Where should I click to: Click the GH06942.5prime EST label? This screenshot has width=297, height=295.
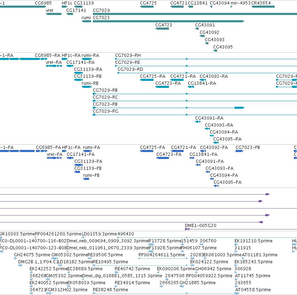213,269
